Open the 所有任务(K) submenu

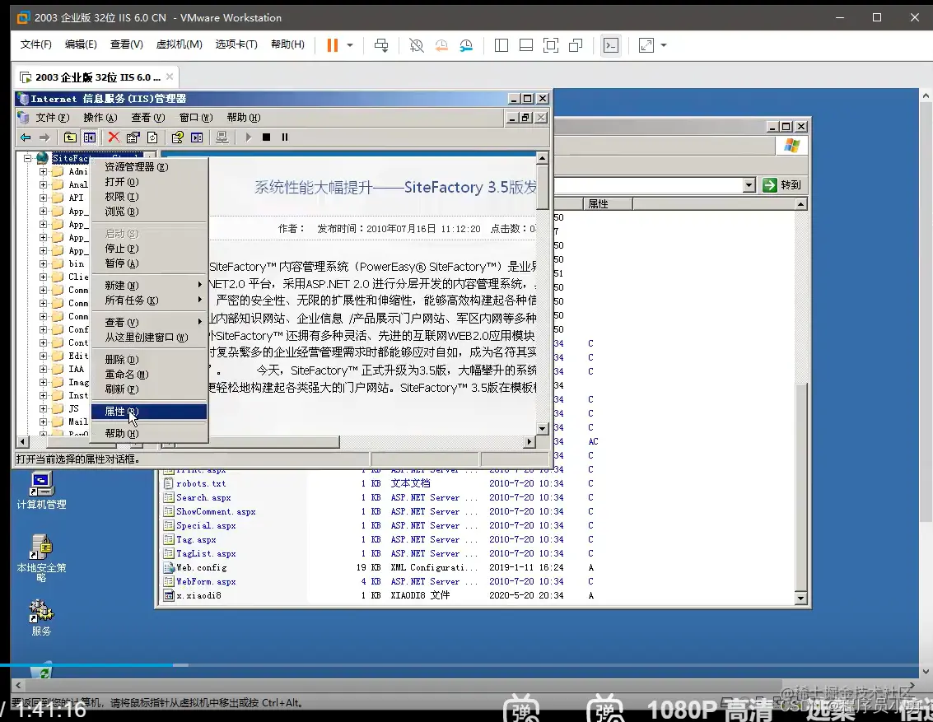coord(149,300)
